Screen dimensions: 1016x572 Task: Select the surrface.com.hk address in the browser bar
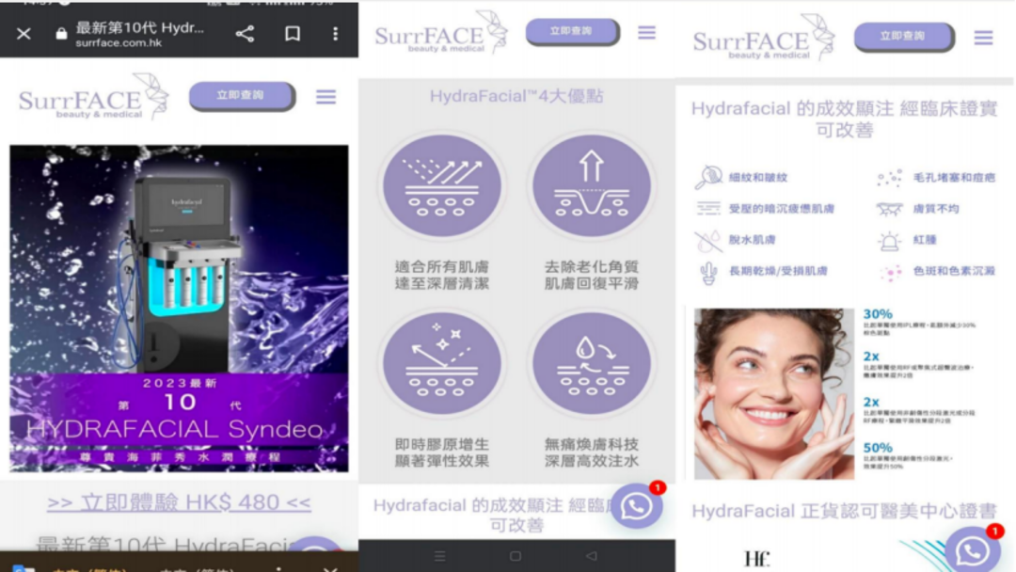click(x=119, y=43)
